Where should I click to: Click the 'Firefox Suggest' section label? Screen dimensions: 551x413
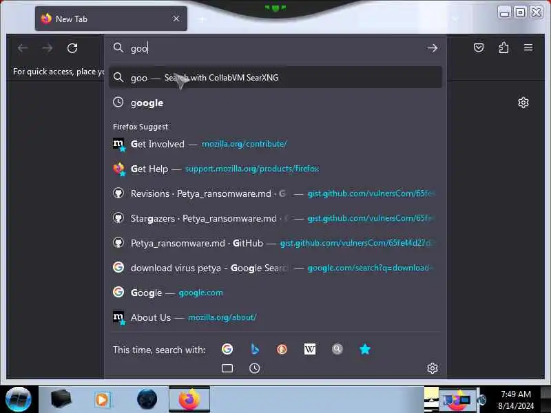(x=141, y=127)
